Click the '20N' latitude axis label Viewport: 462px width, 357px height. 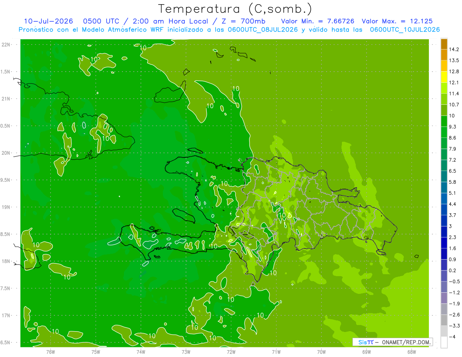point(6,153)
